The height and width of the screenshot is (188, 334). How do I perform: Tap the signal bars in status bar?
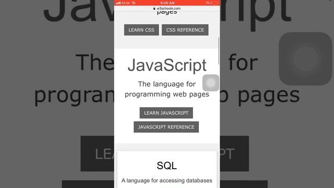click(x=118, y=3)
